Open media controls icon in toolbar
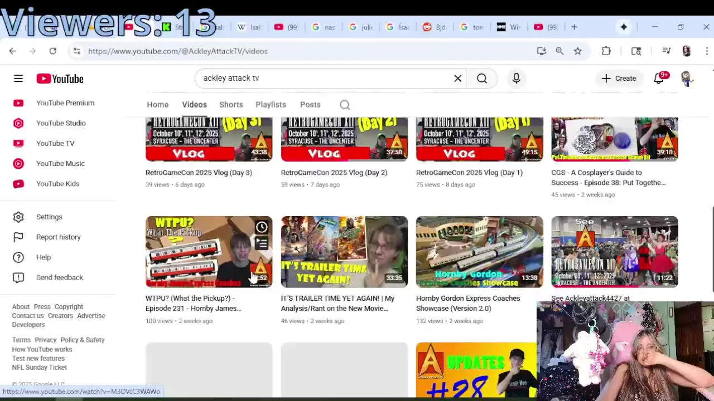 667,51
